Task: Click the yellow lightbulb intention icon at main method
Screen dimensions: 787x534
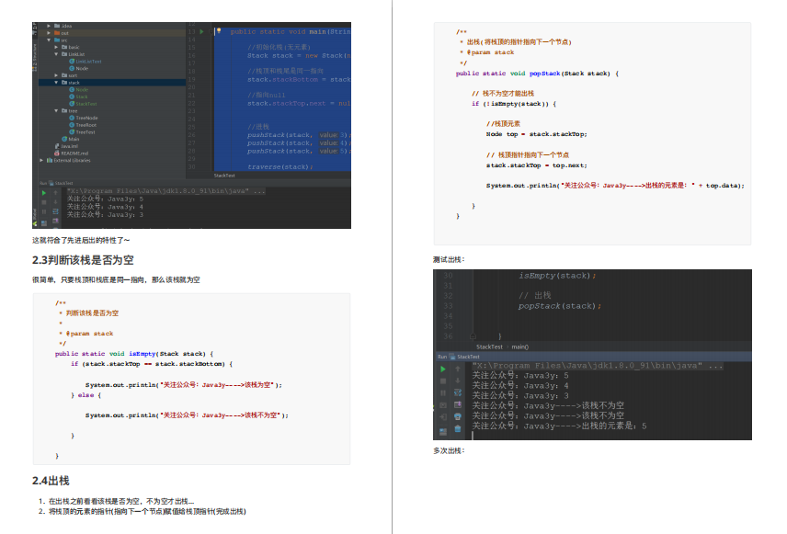Action: 219,31
